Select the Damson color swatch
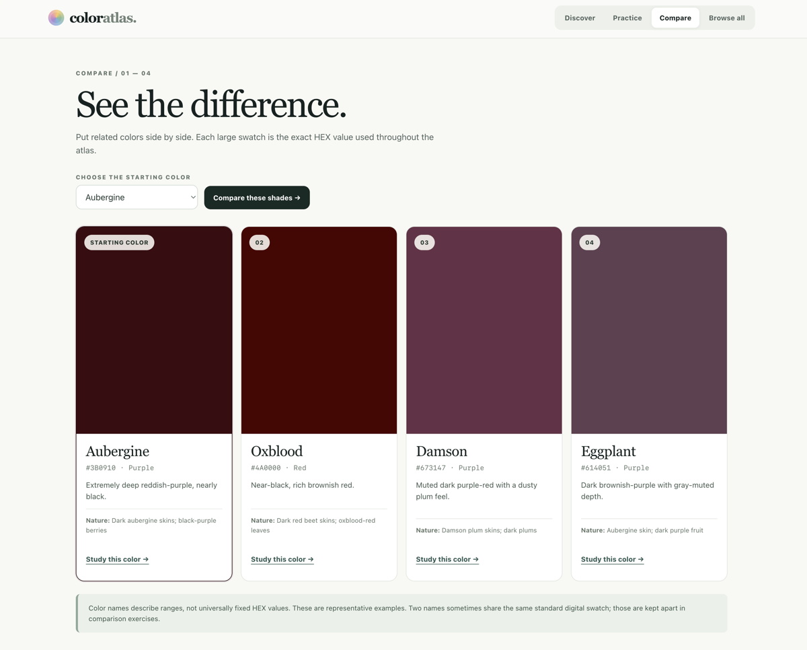Screen dimensions: 807x650 [x=484, y=330]
